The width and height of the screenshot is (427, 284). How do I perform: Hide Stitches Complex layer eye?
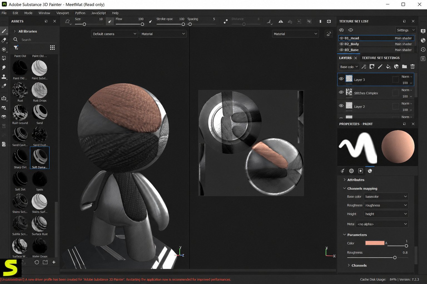[x=341, y=92]
